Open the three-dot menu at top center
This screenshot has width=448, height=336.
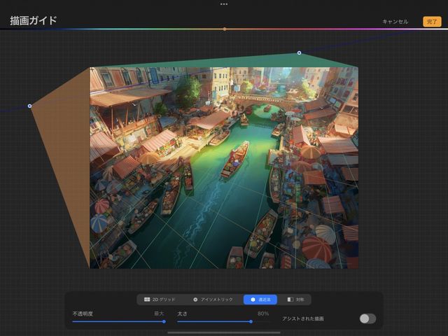click(x=224, y=4)
